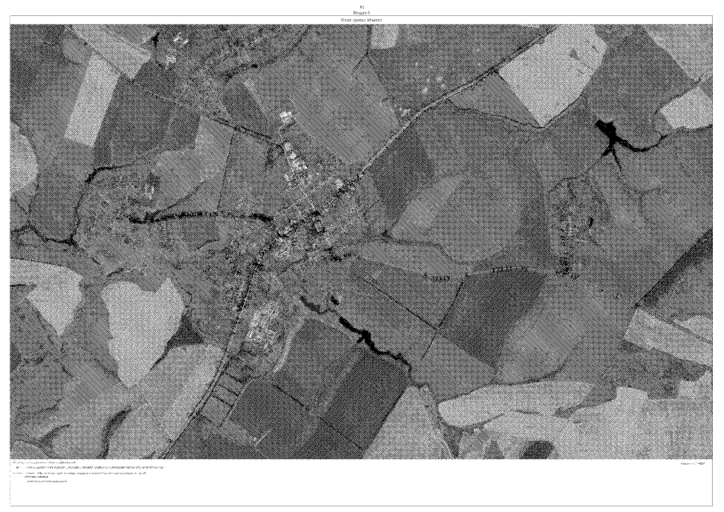Viewport: 724px width, 512px height.
Task: Click the bright building cluster south of village
Action: coord(262,326)
